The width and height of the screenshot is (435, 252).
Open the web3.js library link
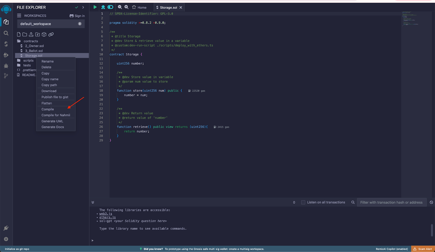(x=105, y=213)
